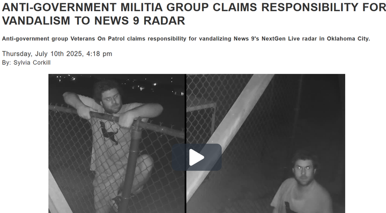The height and width of the screenshot is (213, 386).
Task: Click "NextGen Live" in the summary text
Action: (280, 39)
